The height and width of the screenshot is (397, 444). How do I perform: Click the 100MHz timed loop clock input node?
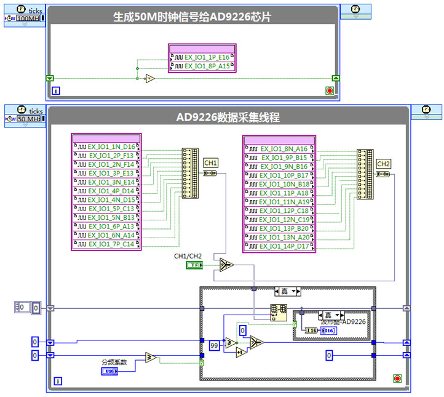(x=25, y=16)
